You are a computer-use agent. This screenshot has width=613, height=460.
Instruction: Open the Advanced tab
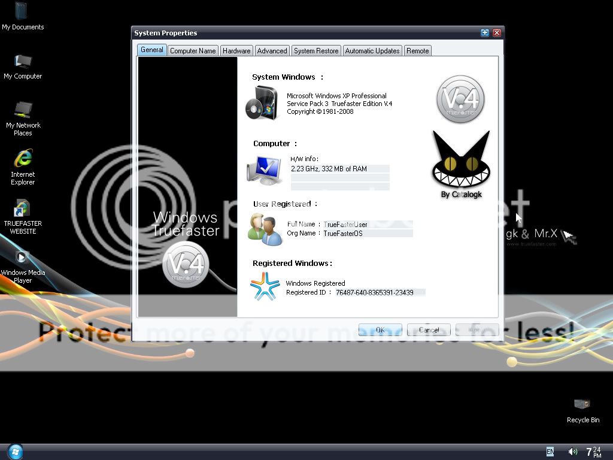(x=272, y=51)
